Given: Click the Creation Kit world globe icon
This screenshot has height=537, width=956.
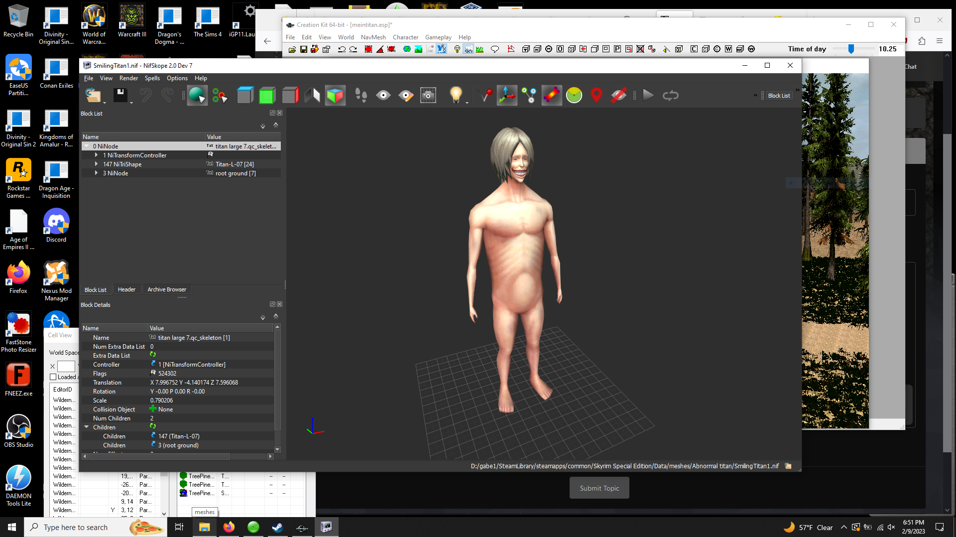Looking at the screenshot, I should pos(407,49).
